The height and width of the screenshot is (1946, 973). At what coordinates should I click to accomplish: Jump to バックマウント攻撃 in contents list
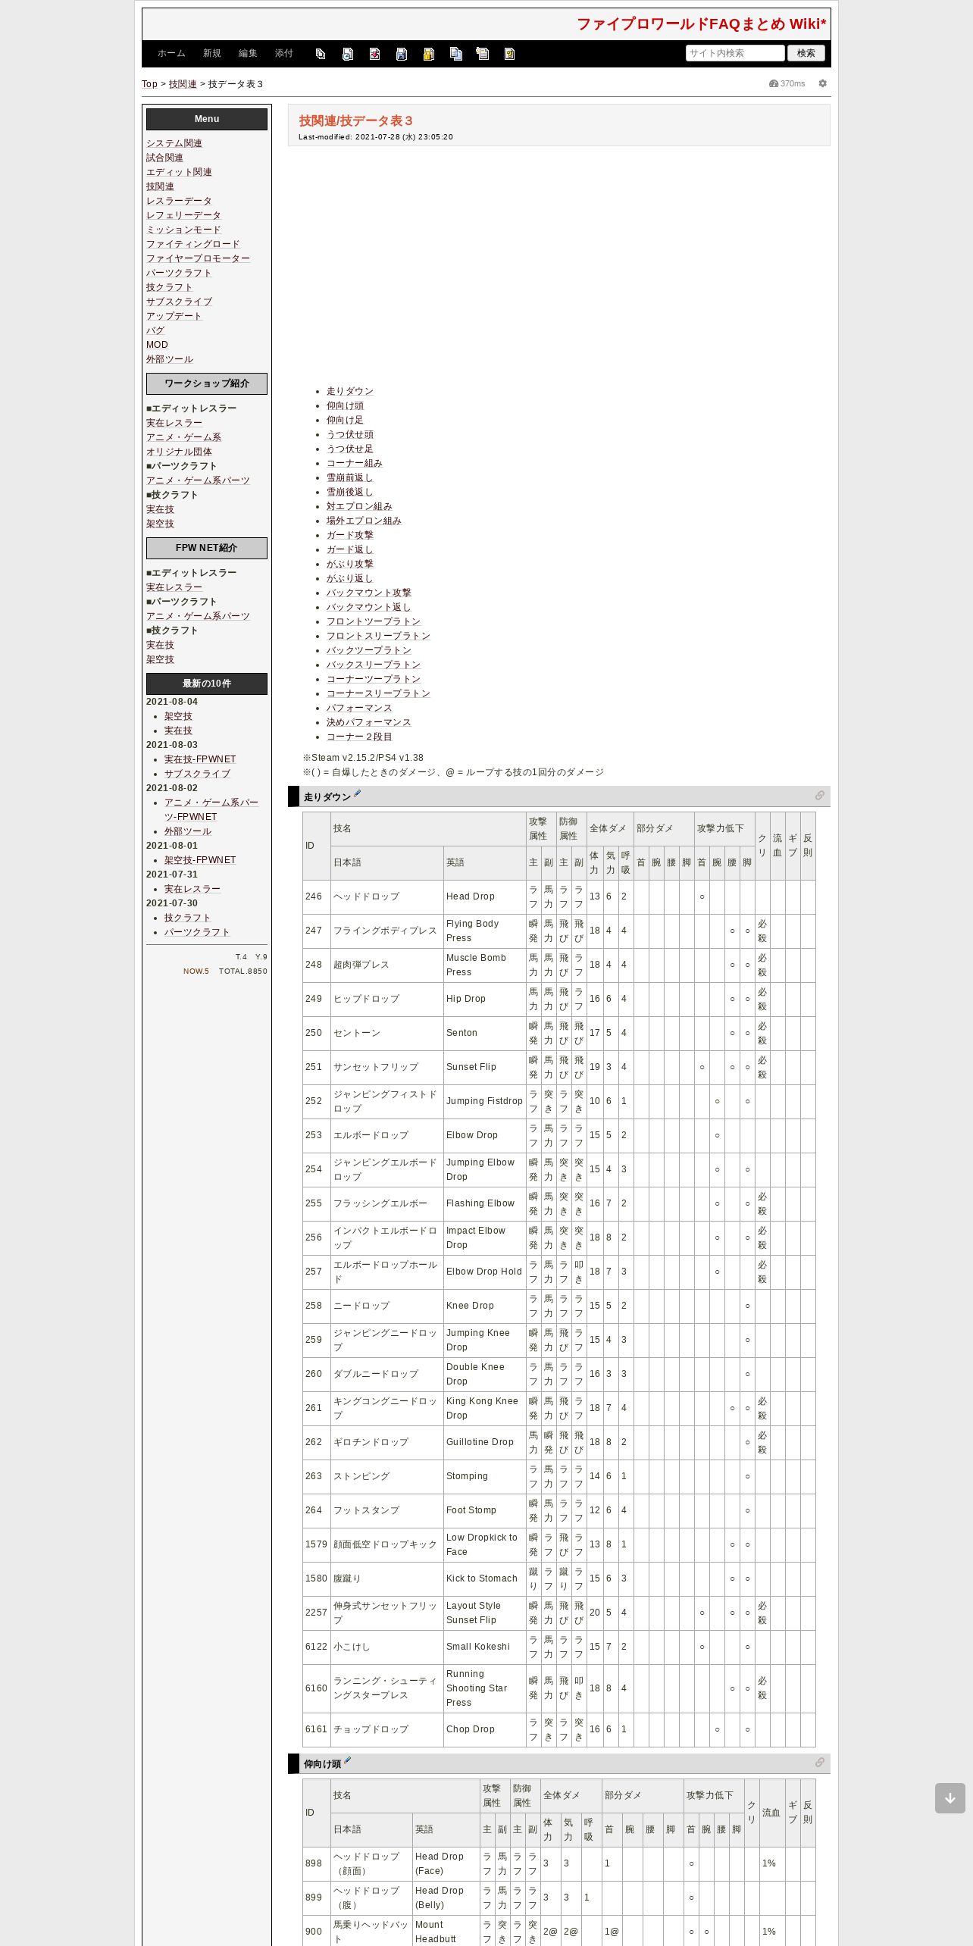coord(369,593)
